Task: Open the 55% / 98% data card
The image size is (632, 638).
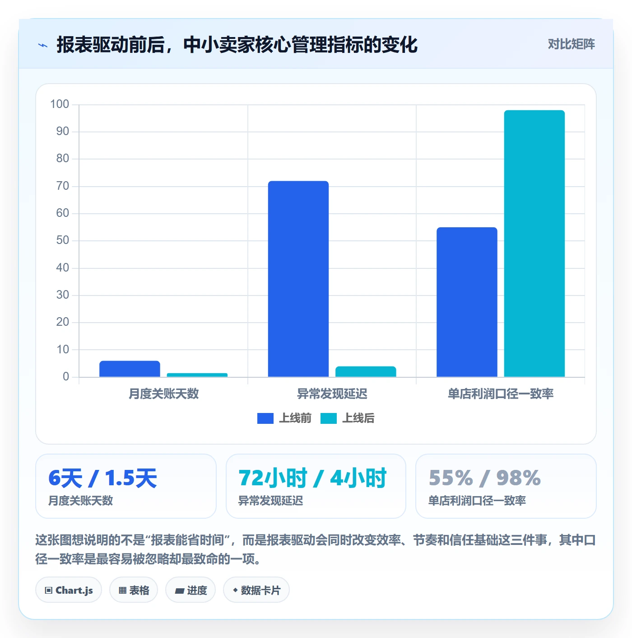Action: [x=506, y=486]
